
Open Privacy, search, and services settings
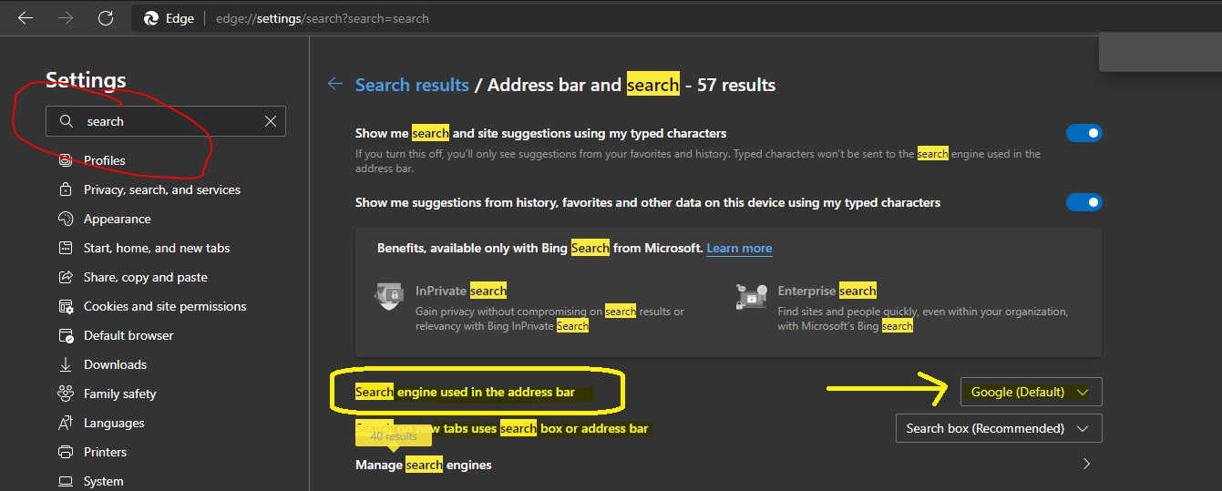click(x=162, y=189)
